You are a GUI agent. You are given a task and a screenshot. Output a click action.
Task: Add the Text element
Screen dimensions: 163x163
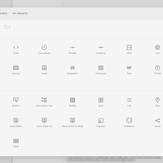[129, 70]
